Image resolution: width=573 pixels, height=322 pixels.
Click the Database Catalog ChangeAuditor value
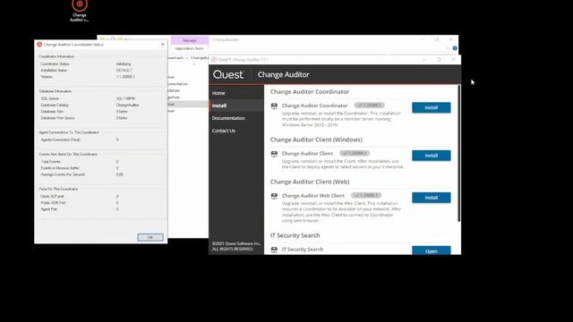click(127, 106)
